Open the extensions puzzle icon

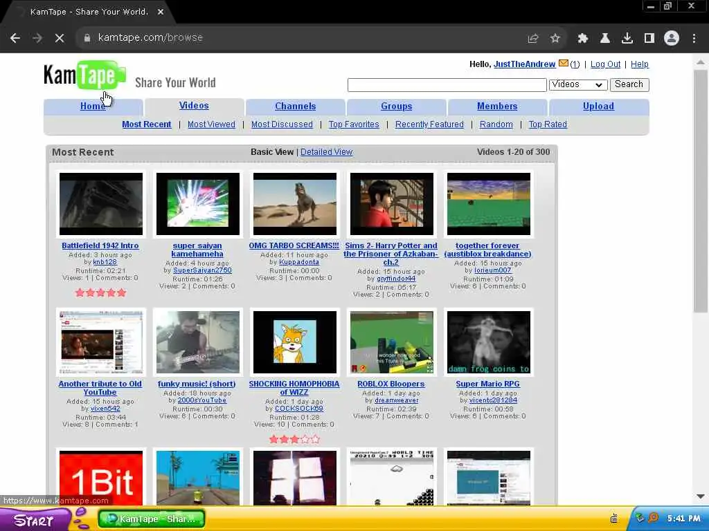pyautogui.click(x=582, y=39)
